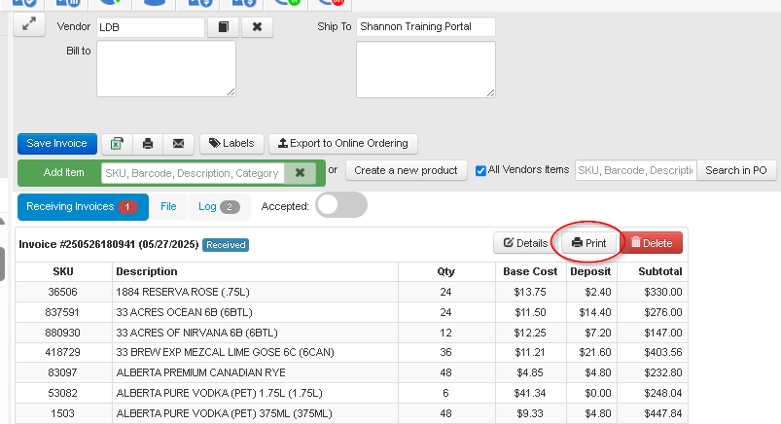
Task: Select SKU 53082 cell
Action: click(x=63, y=393)
